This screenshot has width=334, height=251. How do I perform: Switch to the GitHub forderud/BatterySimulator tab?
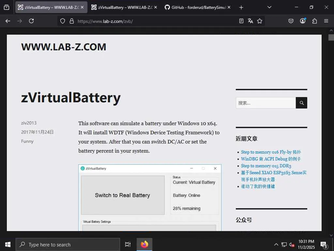[x=198, y=7]
